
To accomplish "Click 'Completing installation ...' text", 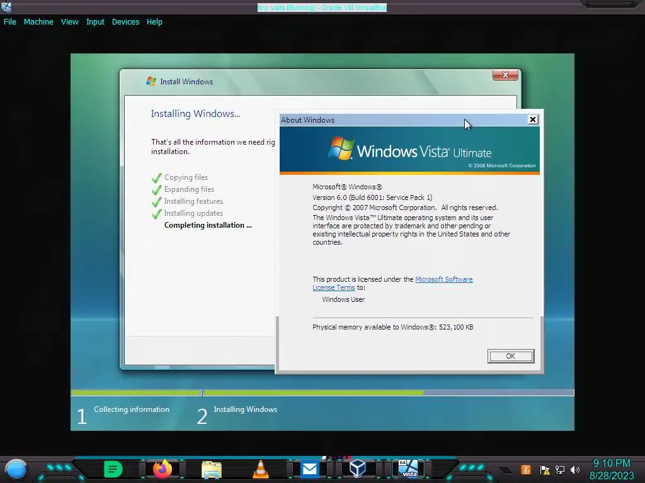I will [208, 225].
